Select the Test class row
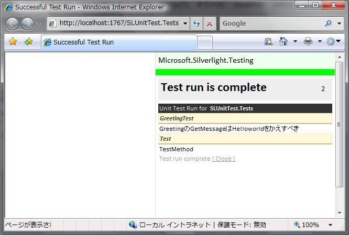 [x=245, y=139]
